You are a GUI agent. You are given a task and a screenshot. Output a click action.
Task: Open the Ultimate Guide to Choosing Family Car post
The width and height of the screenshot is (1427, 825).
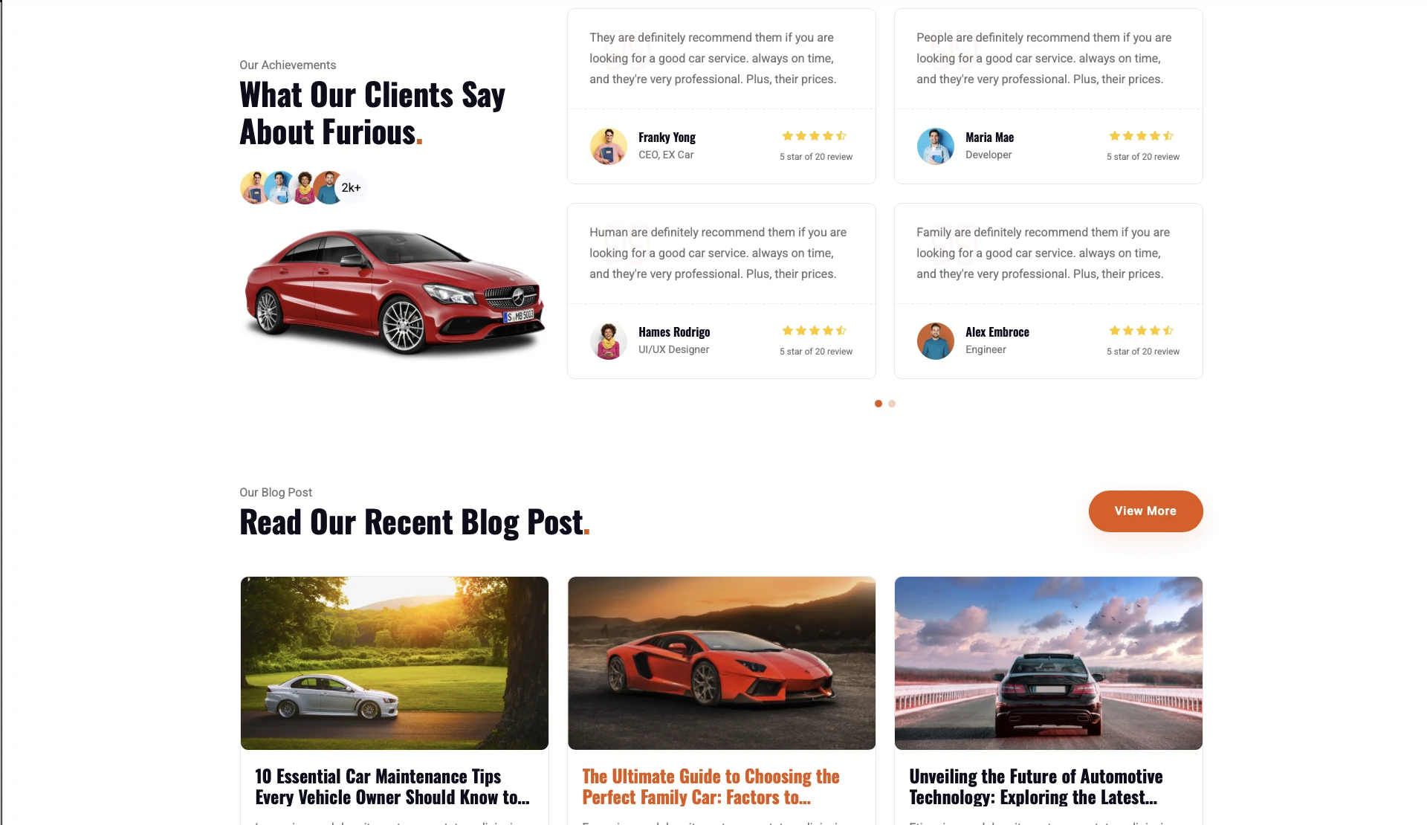pyautogui.click(x=711, y=786)
